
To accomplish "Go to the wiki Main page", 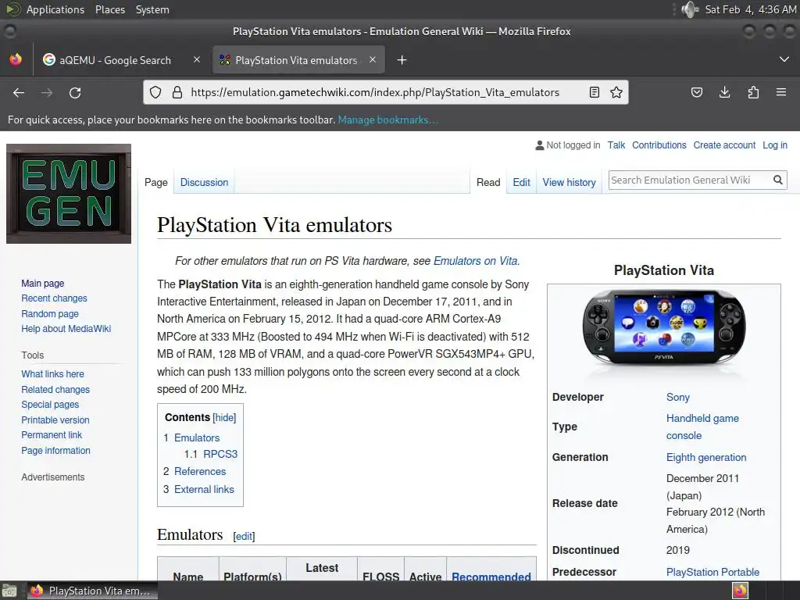I will coord(43,283).
